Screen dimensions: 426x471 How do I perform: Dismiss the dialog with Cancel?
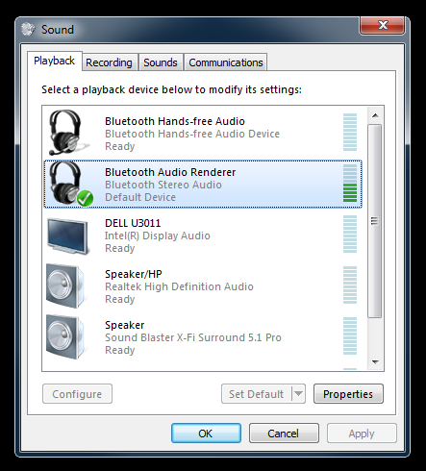284,434
